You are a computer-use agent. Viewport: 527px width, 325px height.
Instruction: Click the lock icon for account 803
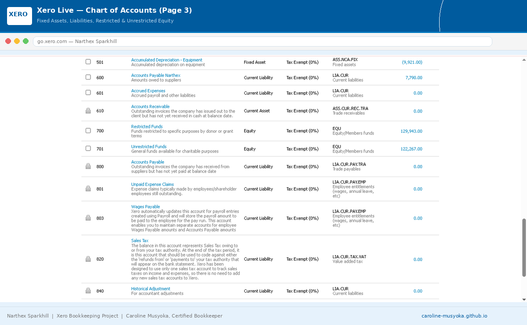click(x=88, y=218)
